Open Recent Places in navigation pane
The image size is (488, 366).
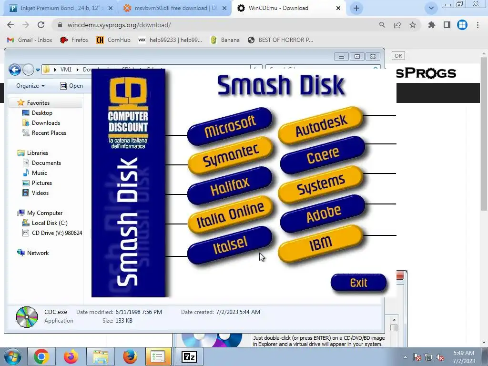[x=49, y=133]
